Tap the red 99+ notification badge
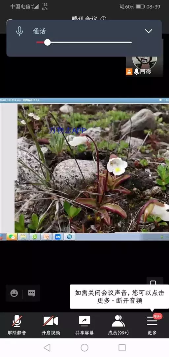 coord(157,316)
